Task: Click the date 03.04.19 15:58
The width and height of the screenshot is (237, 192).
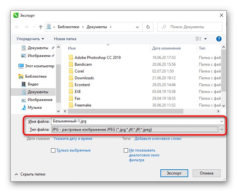Action: pos(164,92)
